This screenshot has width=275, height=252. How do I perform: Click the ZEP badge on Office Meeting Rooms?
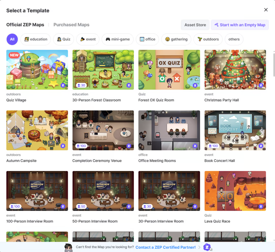[195, 146]
